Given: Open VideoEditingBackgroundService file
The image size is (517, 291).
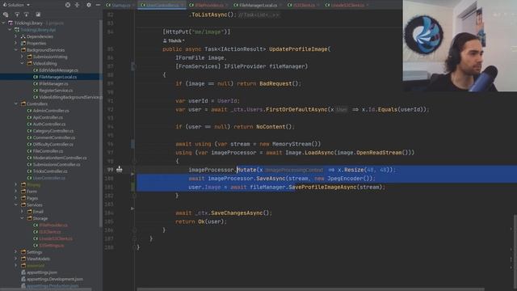Looking at the screenshot, I should click(70, 97).
